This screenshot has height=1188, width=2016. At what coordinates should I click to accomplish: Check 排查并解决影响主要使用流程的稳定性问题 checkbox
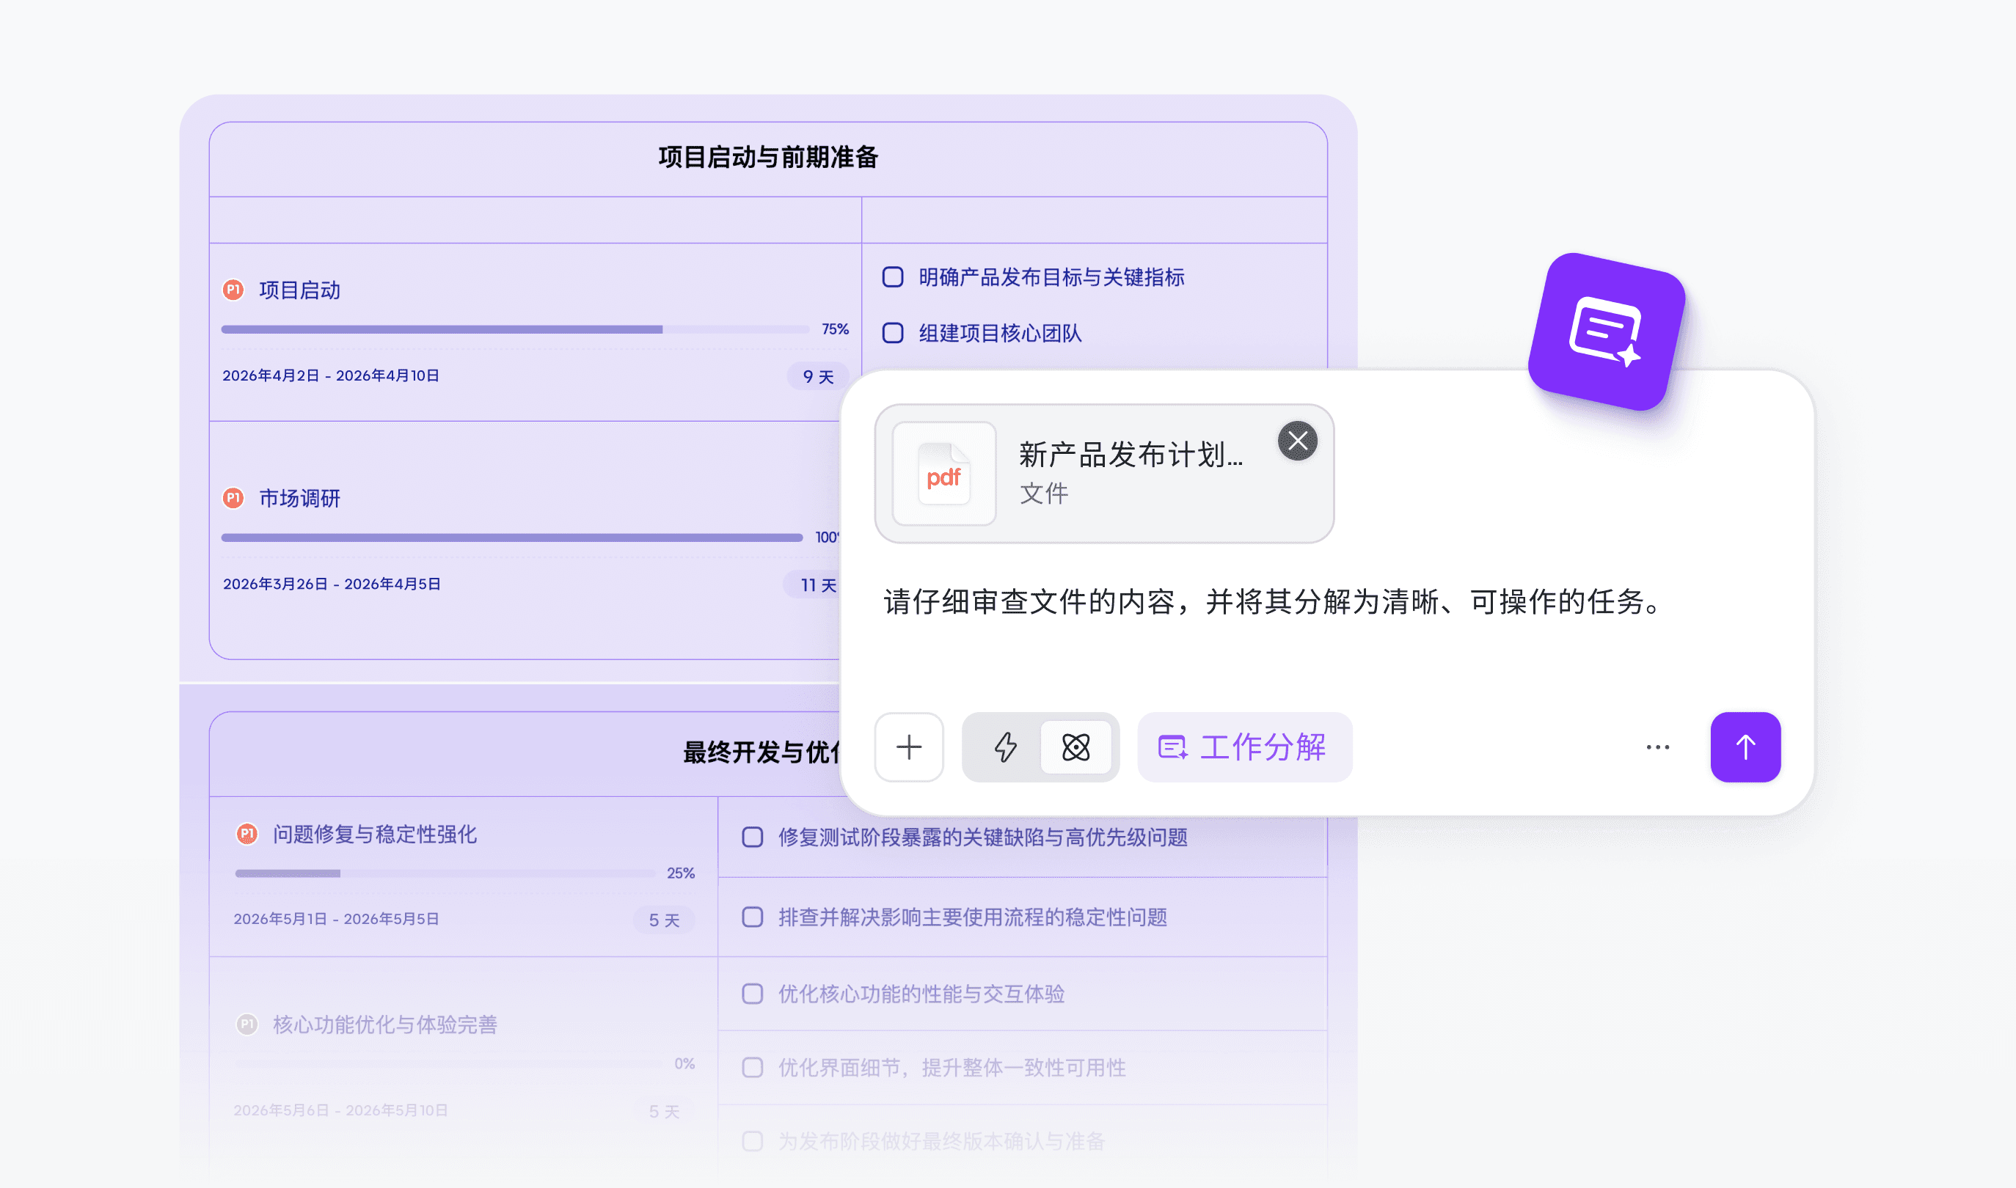[753, 917]
